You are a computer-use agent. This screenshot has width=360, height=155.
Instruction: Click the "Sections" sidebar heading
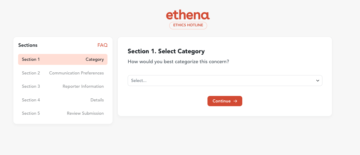pos(28,45)
